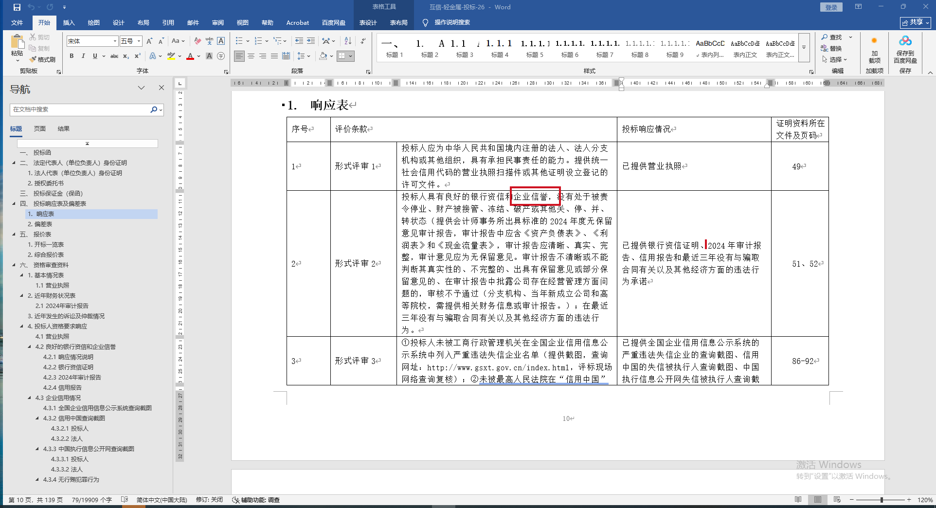
Task: Apply numbered list formatting
Action: click(x=258, y=41)
